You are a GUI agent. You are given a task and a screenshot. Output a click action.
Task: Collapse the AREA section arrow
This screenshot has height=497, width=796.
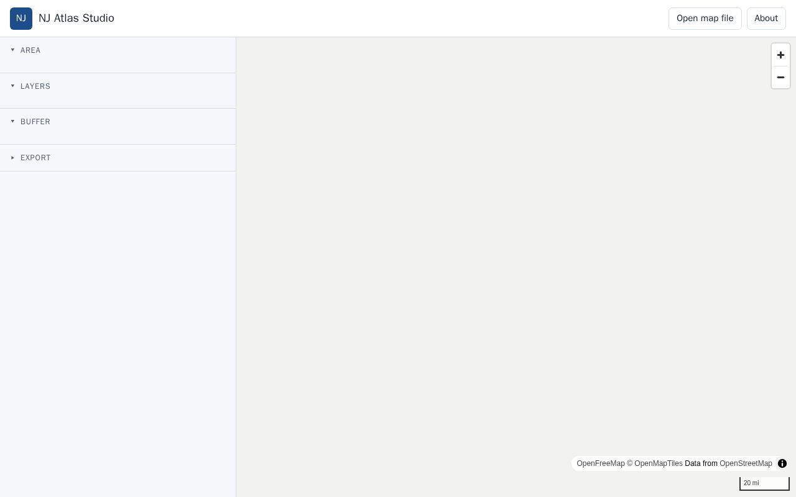[x=12, y=50]
